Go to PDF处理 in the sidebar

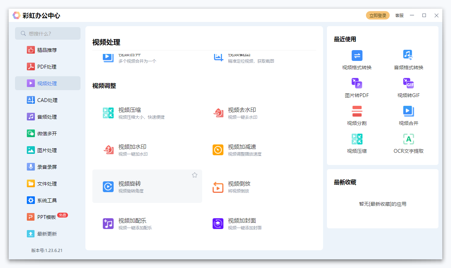click(48, 66)
